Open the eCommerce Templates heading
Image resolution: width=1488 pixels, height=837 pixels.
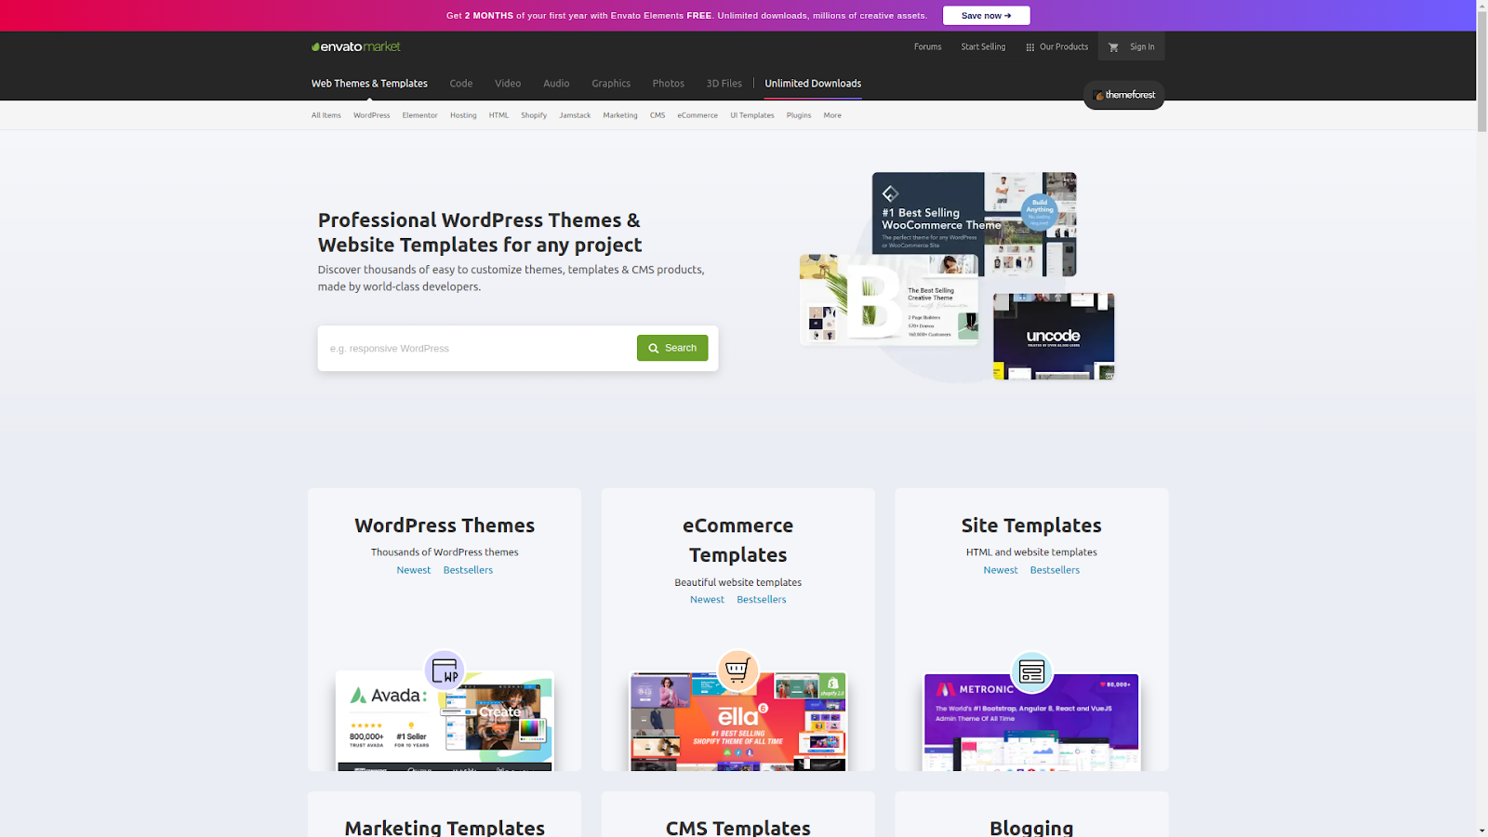pyautogui.click(x=737, y=540)
